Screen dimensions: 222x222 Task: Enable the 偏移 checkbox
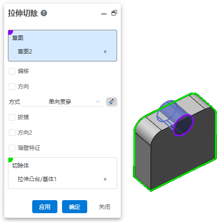12,71
